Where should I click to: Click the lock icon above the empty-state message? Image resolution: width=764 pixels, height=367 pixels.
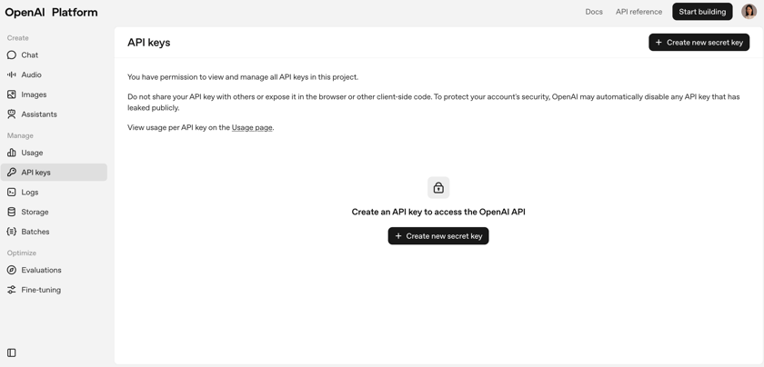(x=438, y=187)
